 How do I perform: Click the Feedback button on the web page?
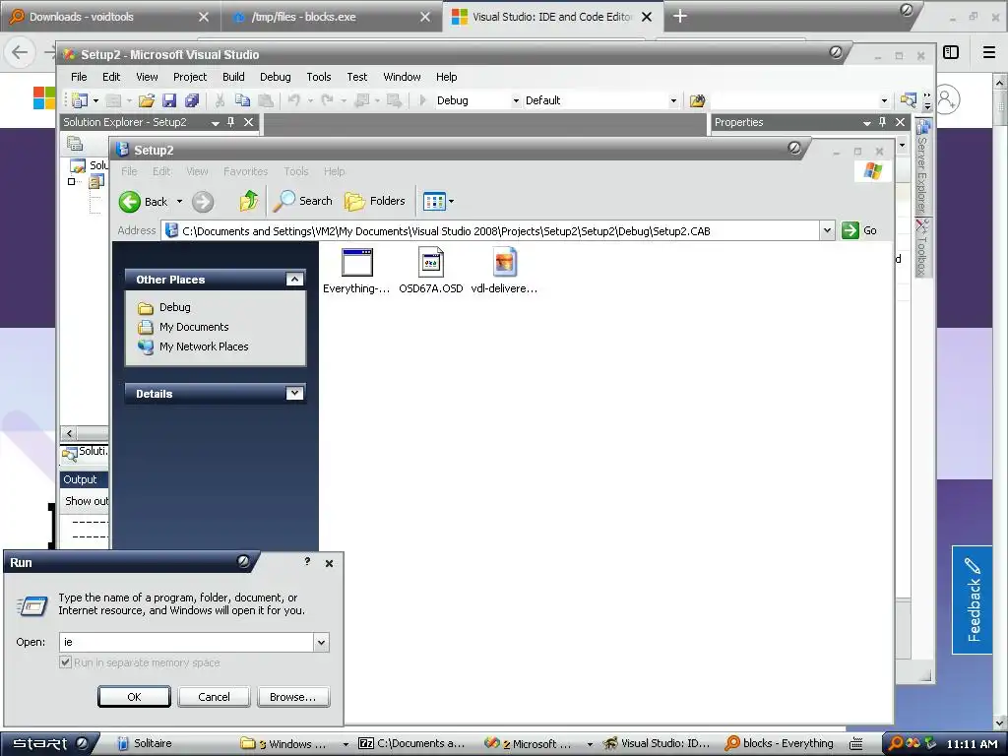pos(972,599)
